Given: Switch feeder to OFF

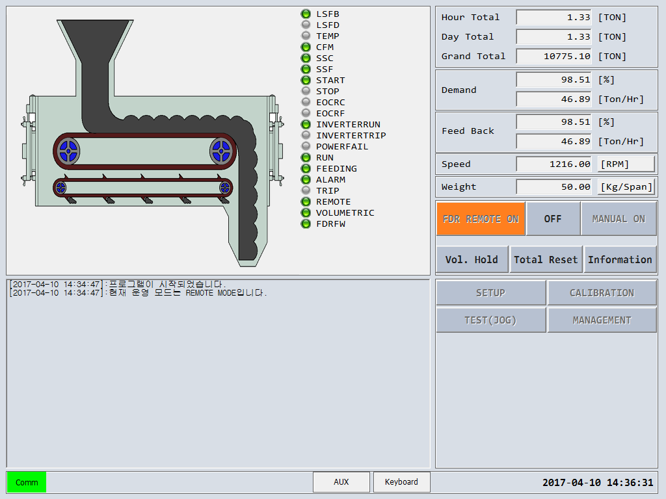Looking at the screenshot, I should click(x=553, y=219).
